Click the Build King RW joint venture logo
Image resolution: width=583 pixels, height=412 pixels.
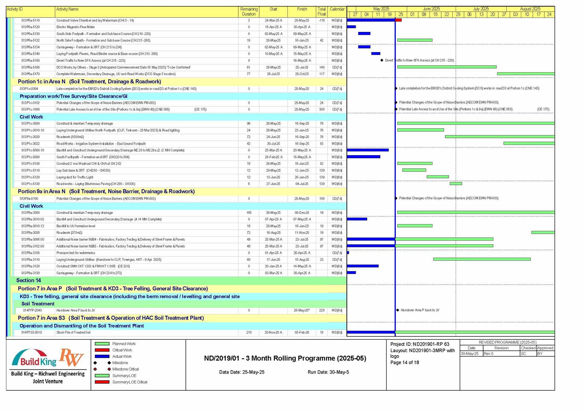[x=48, y=366]
